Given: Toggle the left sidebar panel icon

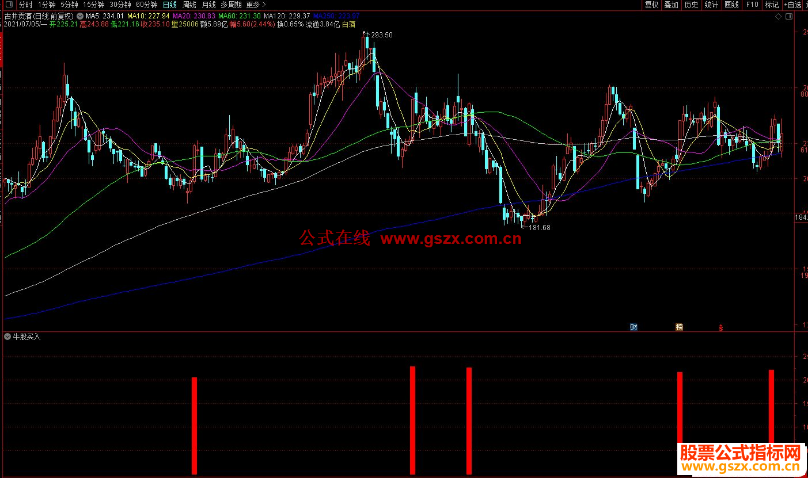Looking at the screenshot, I should (8, 5).
